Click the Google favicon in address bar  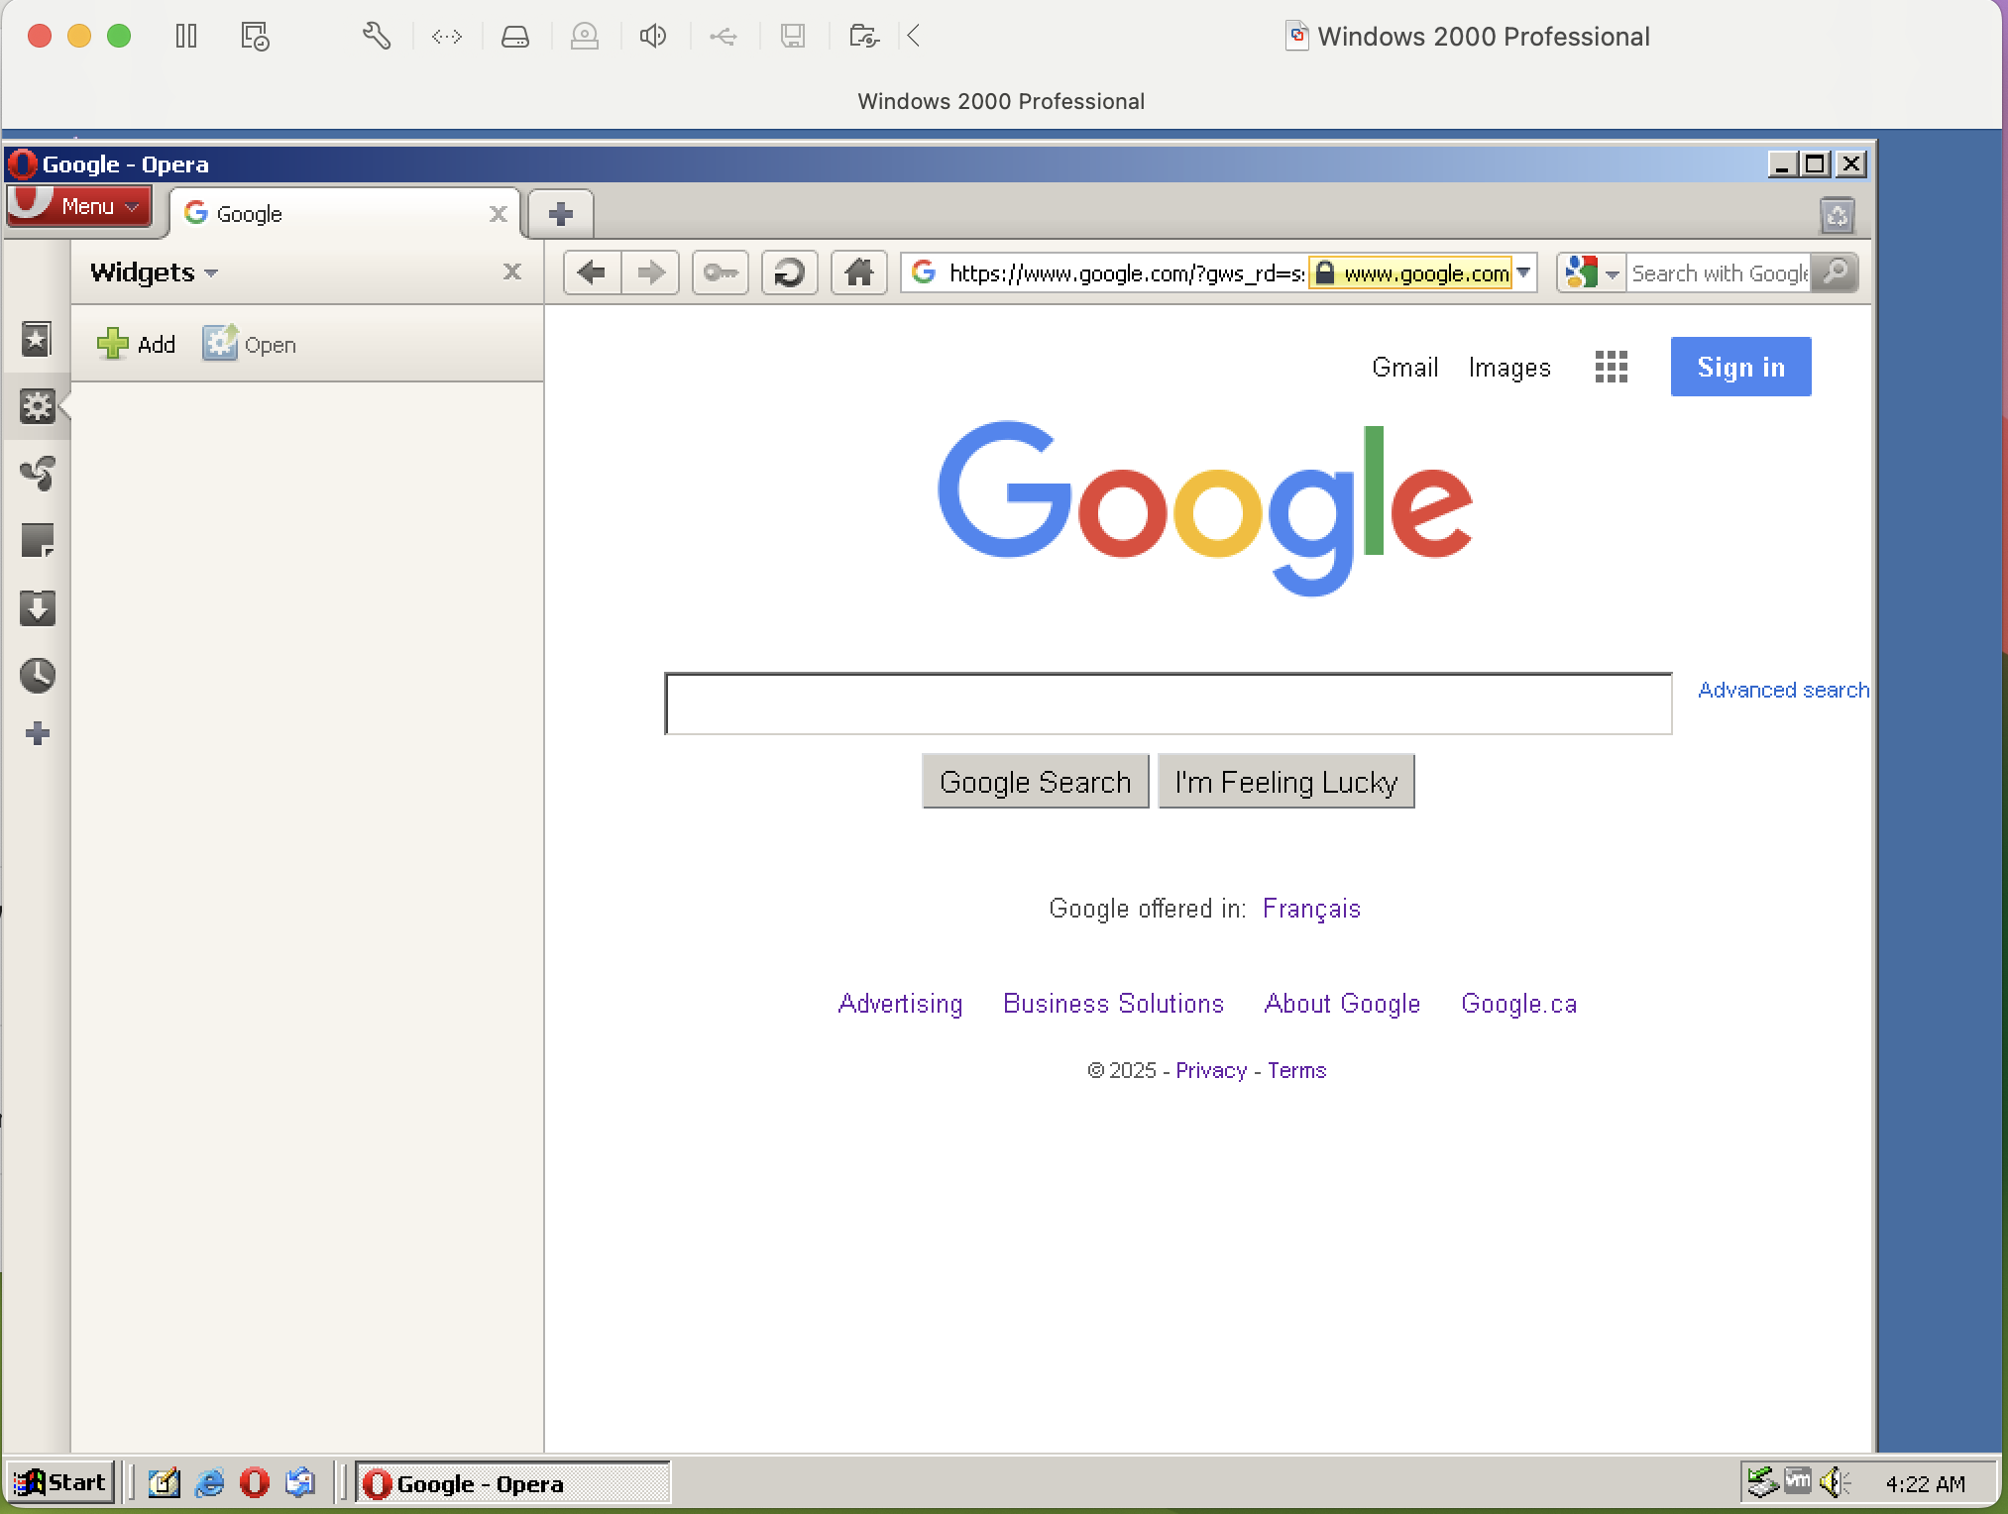(924, 272)
